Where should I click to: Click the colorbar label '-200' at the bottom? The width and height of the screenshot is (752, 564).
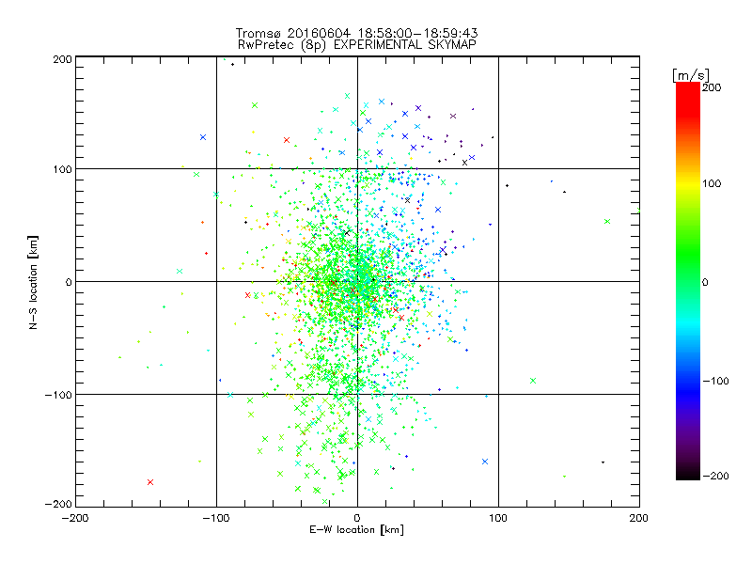715,476
